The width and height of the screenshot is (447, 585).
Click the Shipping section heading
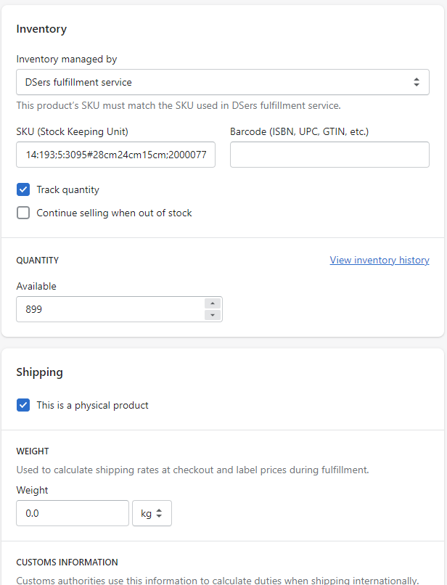(x=40, y=372)
